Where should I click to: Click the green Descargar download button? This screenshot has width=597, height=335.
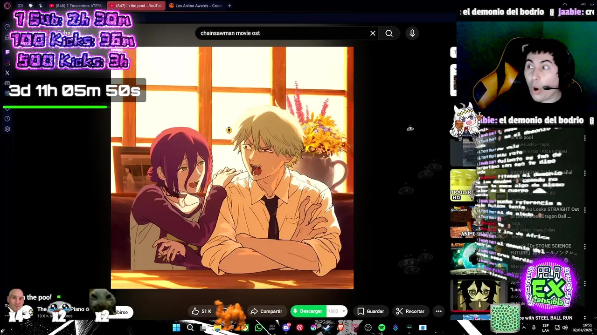click(x=308, y=311)
